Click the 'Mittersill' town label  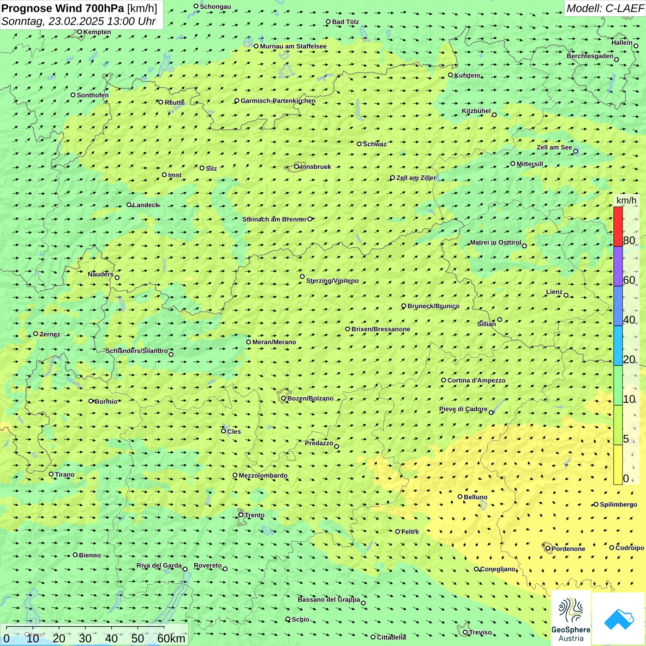coord(530,164)
